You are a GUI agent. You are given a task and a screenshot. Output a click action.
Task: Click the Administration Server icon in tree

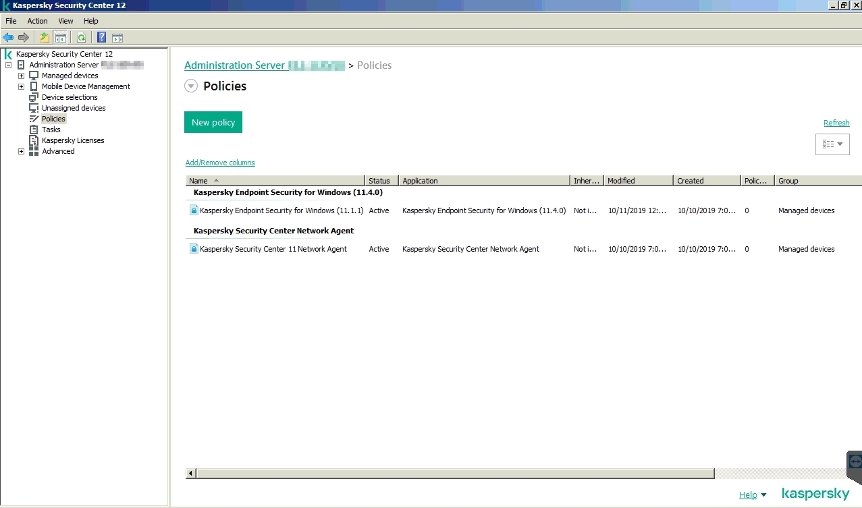click(x=21, y=65)
